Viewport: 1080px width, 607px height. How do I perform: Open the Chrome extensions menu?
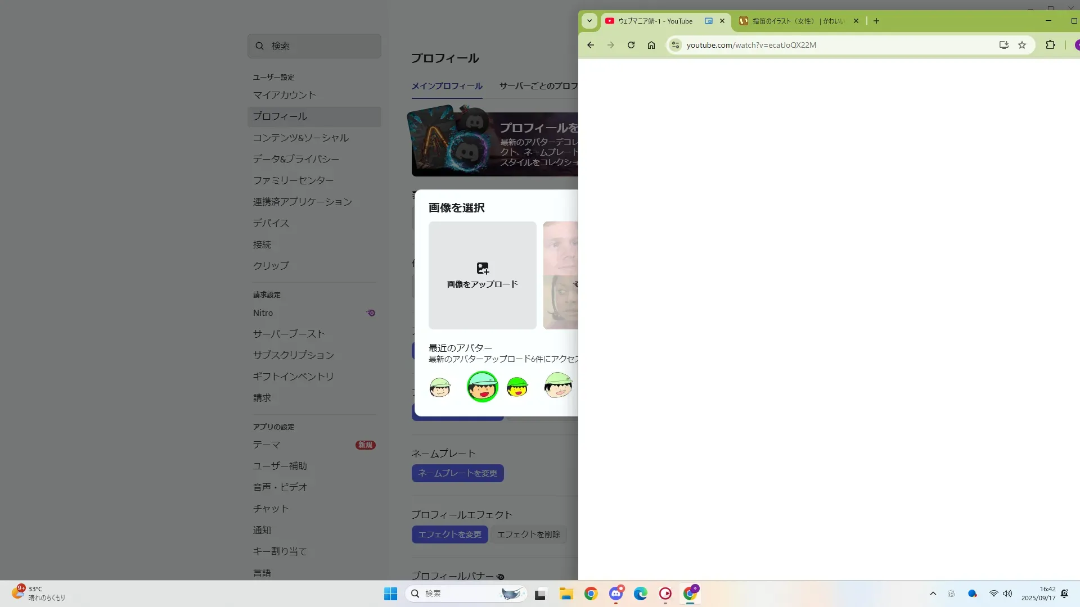point(1050,45)
